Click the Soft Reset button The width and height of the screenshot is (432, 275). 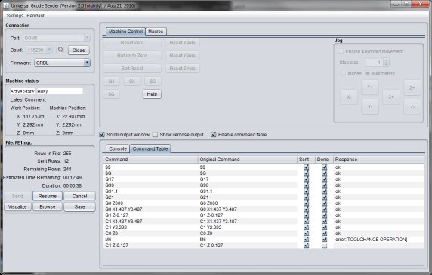click(x=132, y=68)
